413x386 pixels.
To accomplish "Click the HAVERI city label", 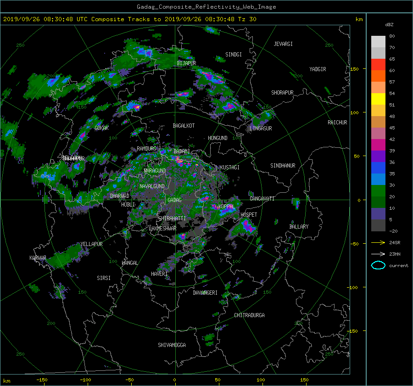I will 159,274.
